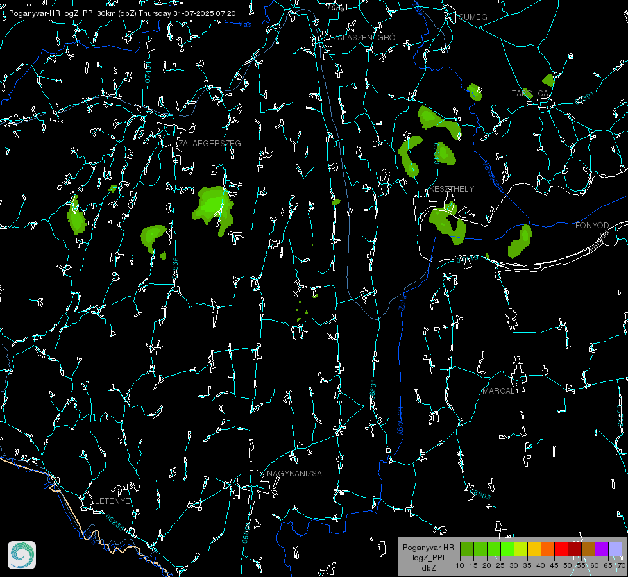This screenshot has width=628, height=577.
Task: Click the MARCALI city label
Action: click(x=500, y=391)
